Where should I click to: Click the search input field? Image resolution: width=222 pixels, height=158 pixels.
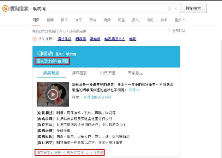pyautogui.click(x=99, y=8)
